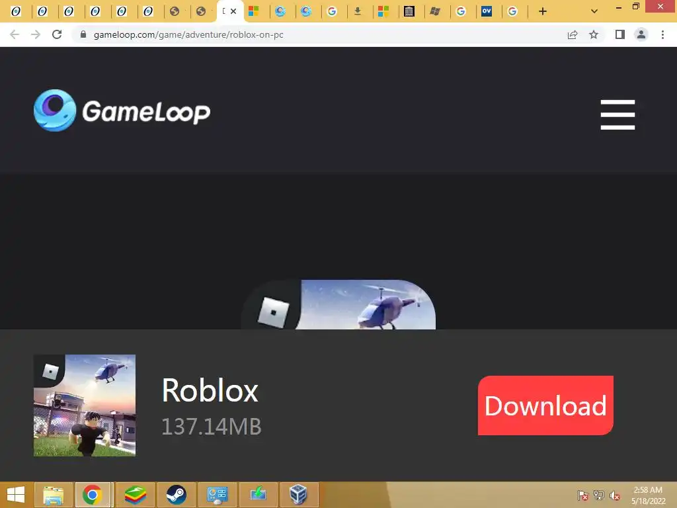Screen dimensions: 677x508
Task: Expand the tab search chevron
Action: 594,11
